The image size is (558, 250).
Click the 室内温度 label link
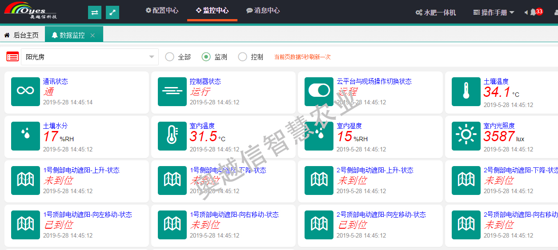pos(202,126)
